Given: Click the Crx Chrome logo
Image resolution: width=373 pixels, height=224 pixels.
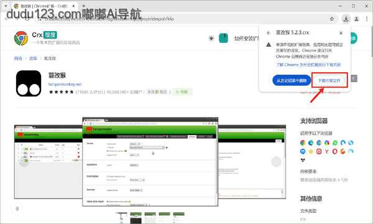Looking at the screenshot, I should [21, 39].
